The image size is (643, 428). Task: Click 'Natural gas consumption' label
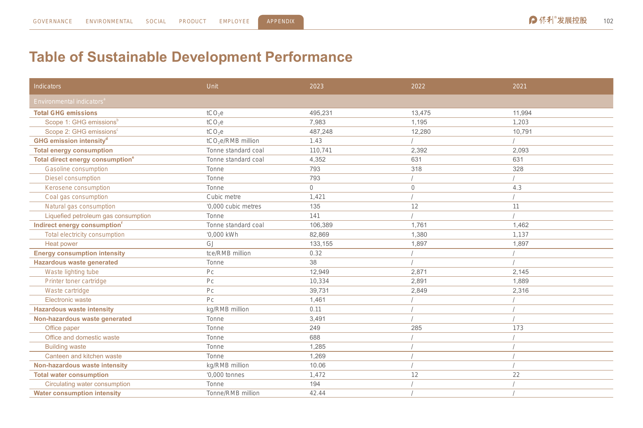pos(80,206)
